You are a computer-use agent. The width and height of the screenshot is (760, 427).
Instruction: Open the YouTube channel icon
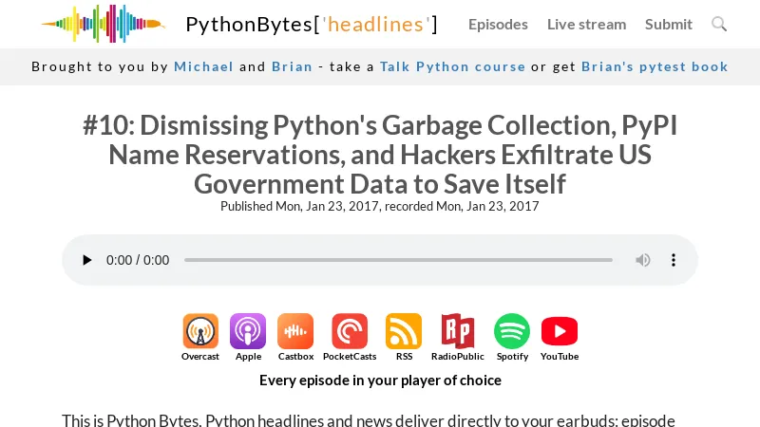pyautogui.click(x=560, y=331)
